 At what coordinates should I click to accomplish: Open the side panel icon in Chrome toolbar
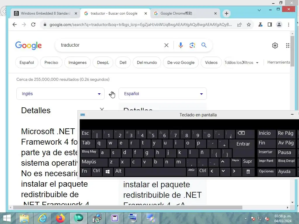270,24
